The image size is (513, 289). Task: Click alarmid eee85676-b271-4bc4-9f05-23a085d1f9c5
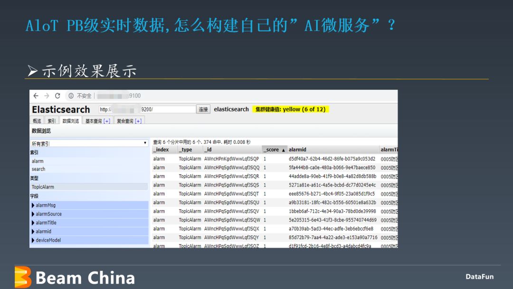[332, 194]
